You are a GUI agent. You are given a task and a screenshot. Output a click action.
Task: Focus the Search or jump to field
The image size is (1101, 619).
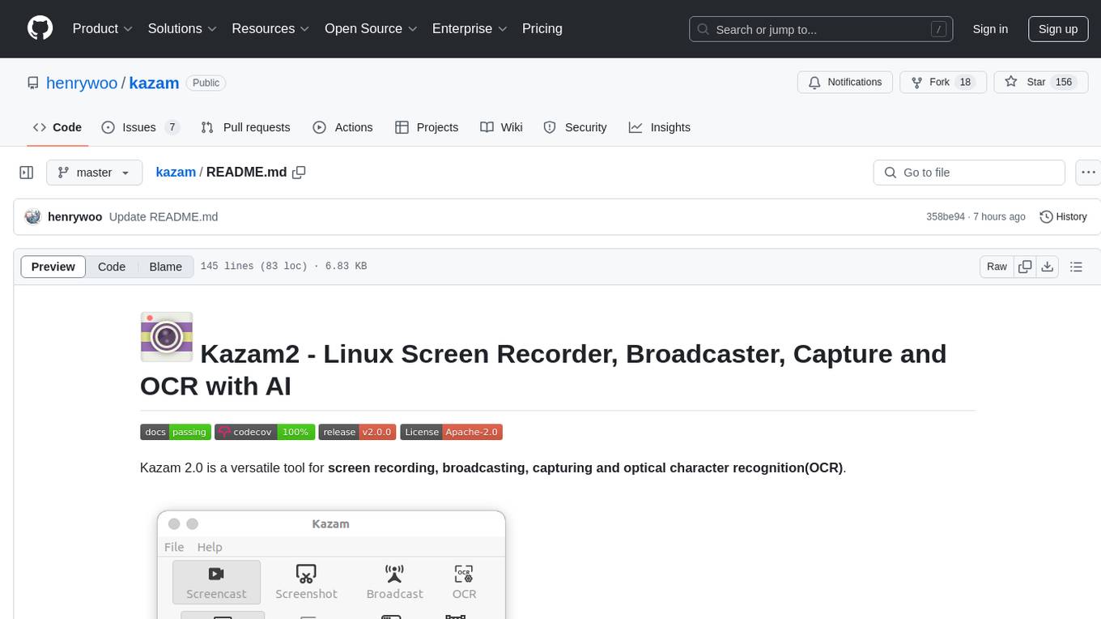(x=820, y=29)
